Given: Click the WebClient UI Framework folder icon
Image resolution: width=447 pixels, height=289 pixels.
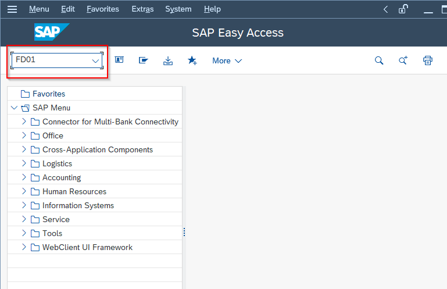Looking at the screenshot, I should 35,248.
